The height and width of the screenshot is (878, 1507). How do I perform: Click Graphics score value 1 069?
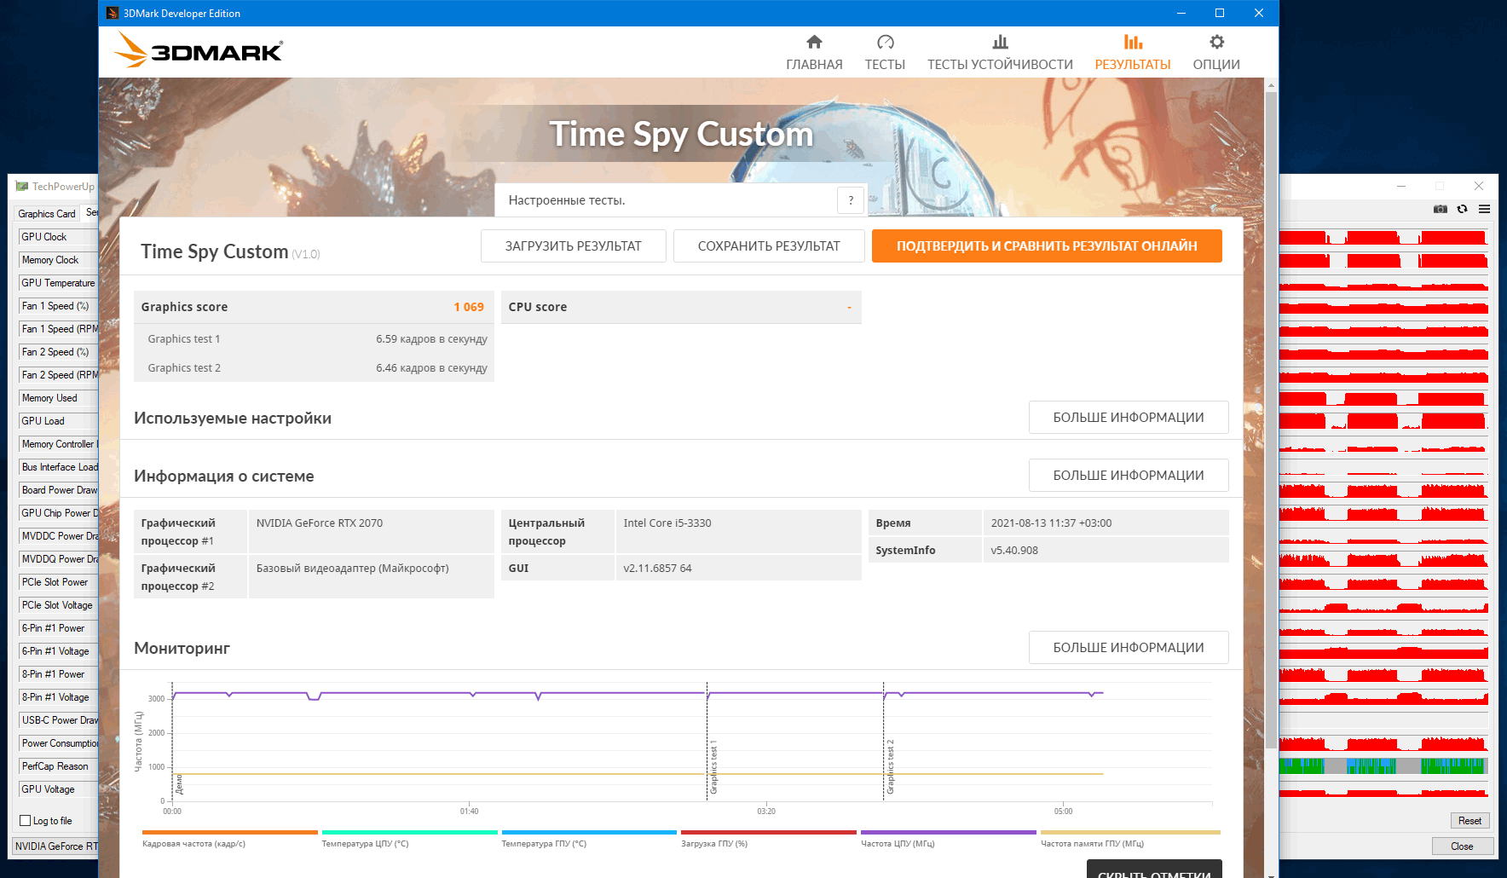click(469, 307)
